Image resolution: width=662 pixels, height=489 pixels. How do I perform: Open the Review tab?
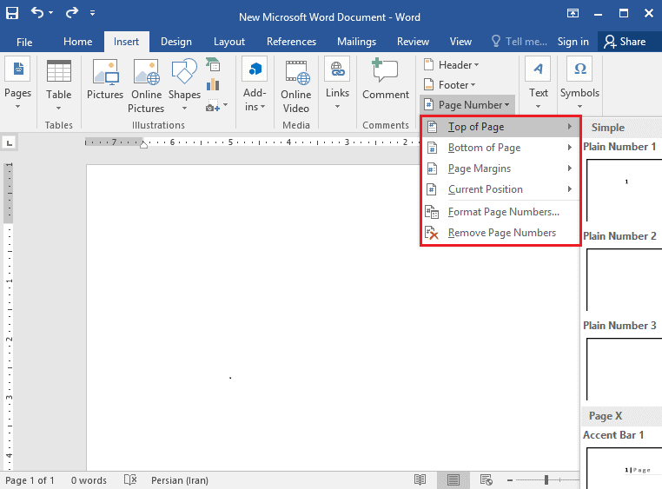413,42
